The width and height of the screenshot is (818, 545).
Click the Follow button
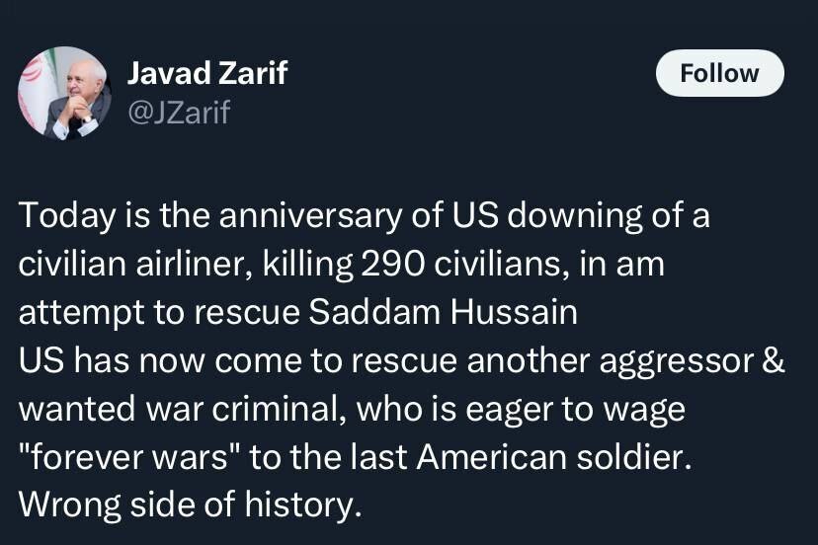pyautogui.click(x=719, y=73)
